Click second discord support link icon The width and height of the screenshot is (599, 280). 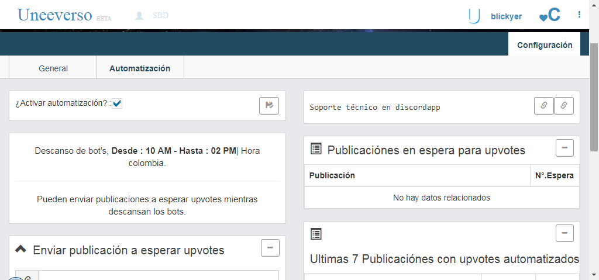tap(563, 106)
